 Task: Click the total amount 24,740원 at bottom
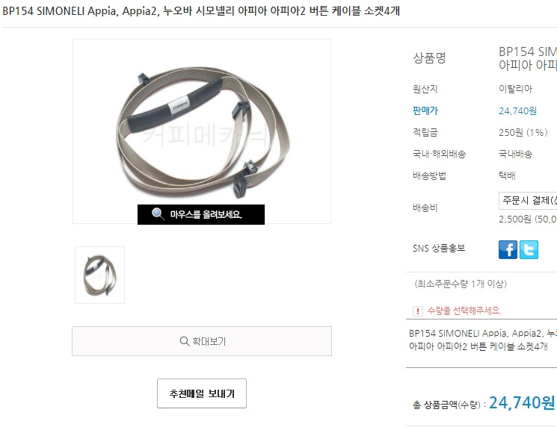522,402
